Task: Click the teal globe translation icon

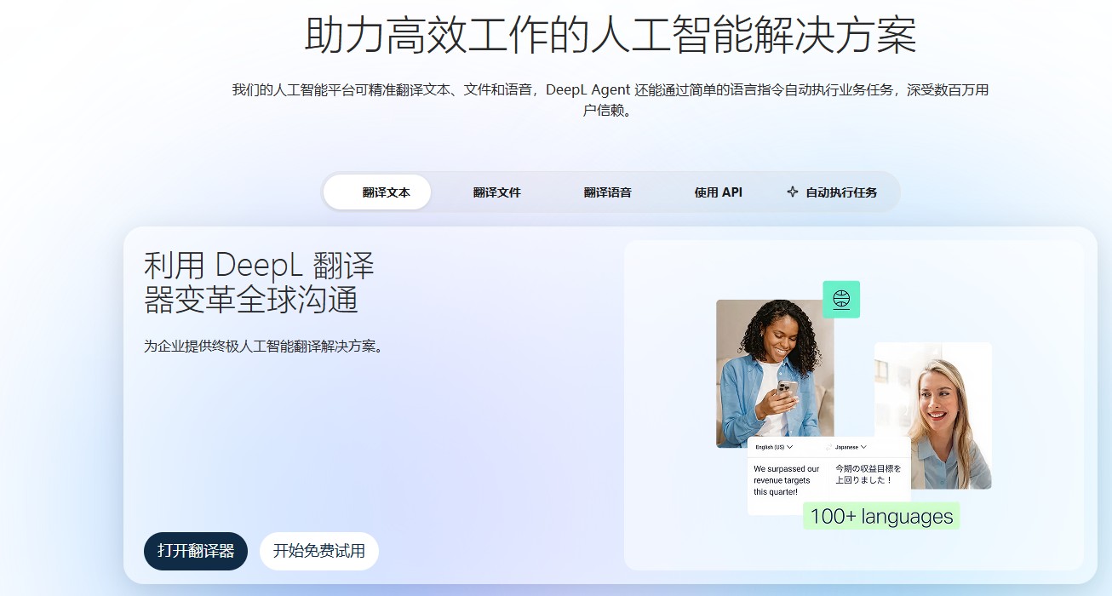Action: click(x=841, y=301)
